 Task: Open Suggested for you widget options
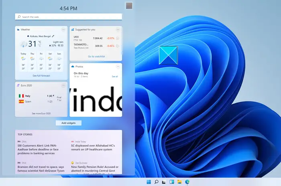(x=118, y=30)
